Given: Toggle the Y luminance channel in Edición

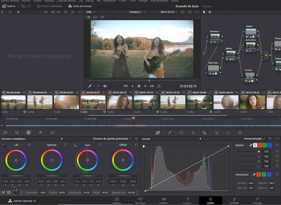Looking at the screenshot, I should 255,145.
